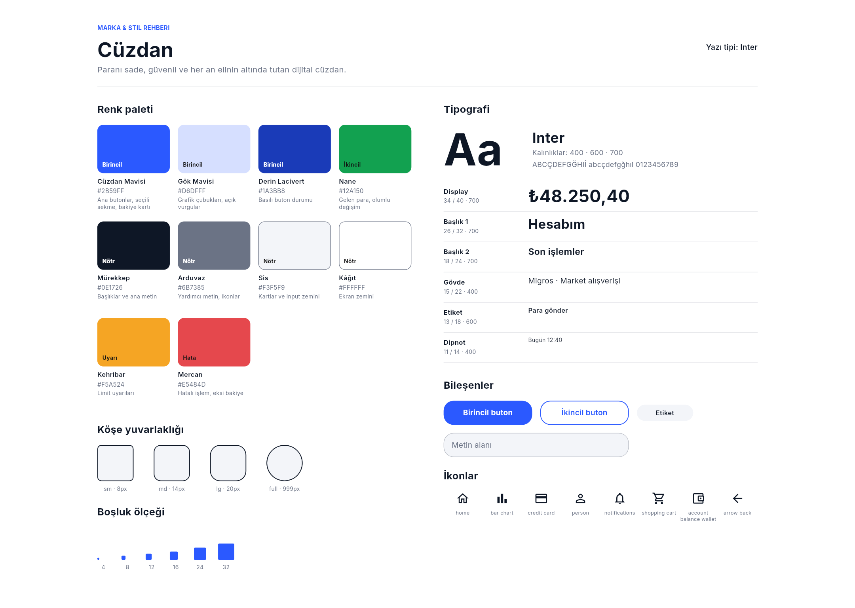The height and width of the screenshot is (608, 855).
Task: Click the Para gönder label sample
Action: pyautogui.click(x=548, y=310)
